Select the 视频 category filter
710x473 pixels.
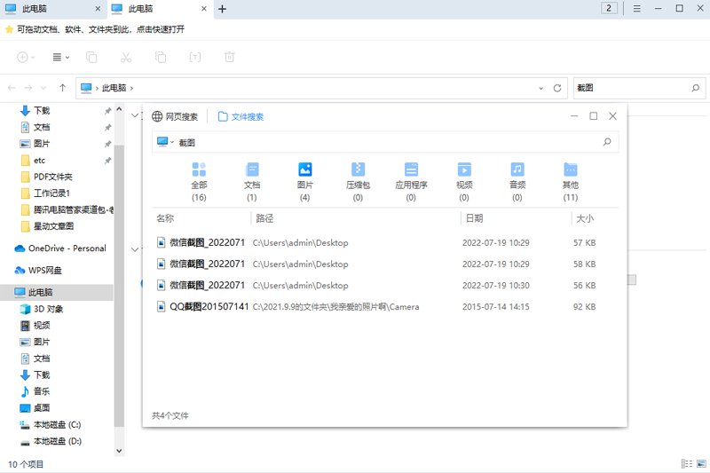tap(464, 169)
